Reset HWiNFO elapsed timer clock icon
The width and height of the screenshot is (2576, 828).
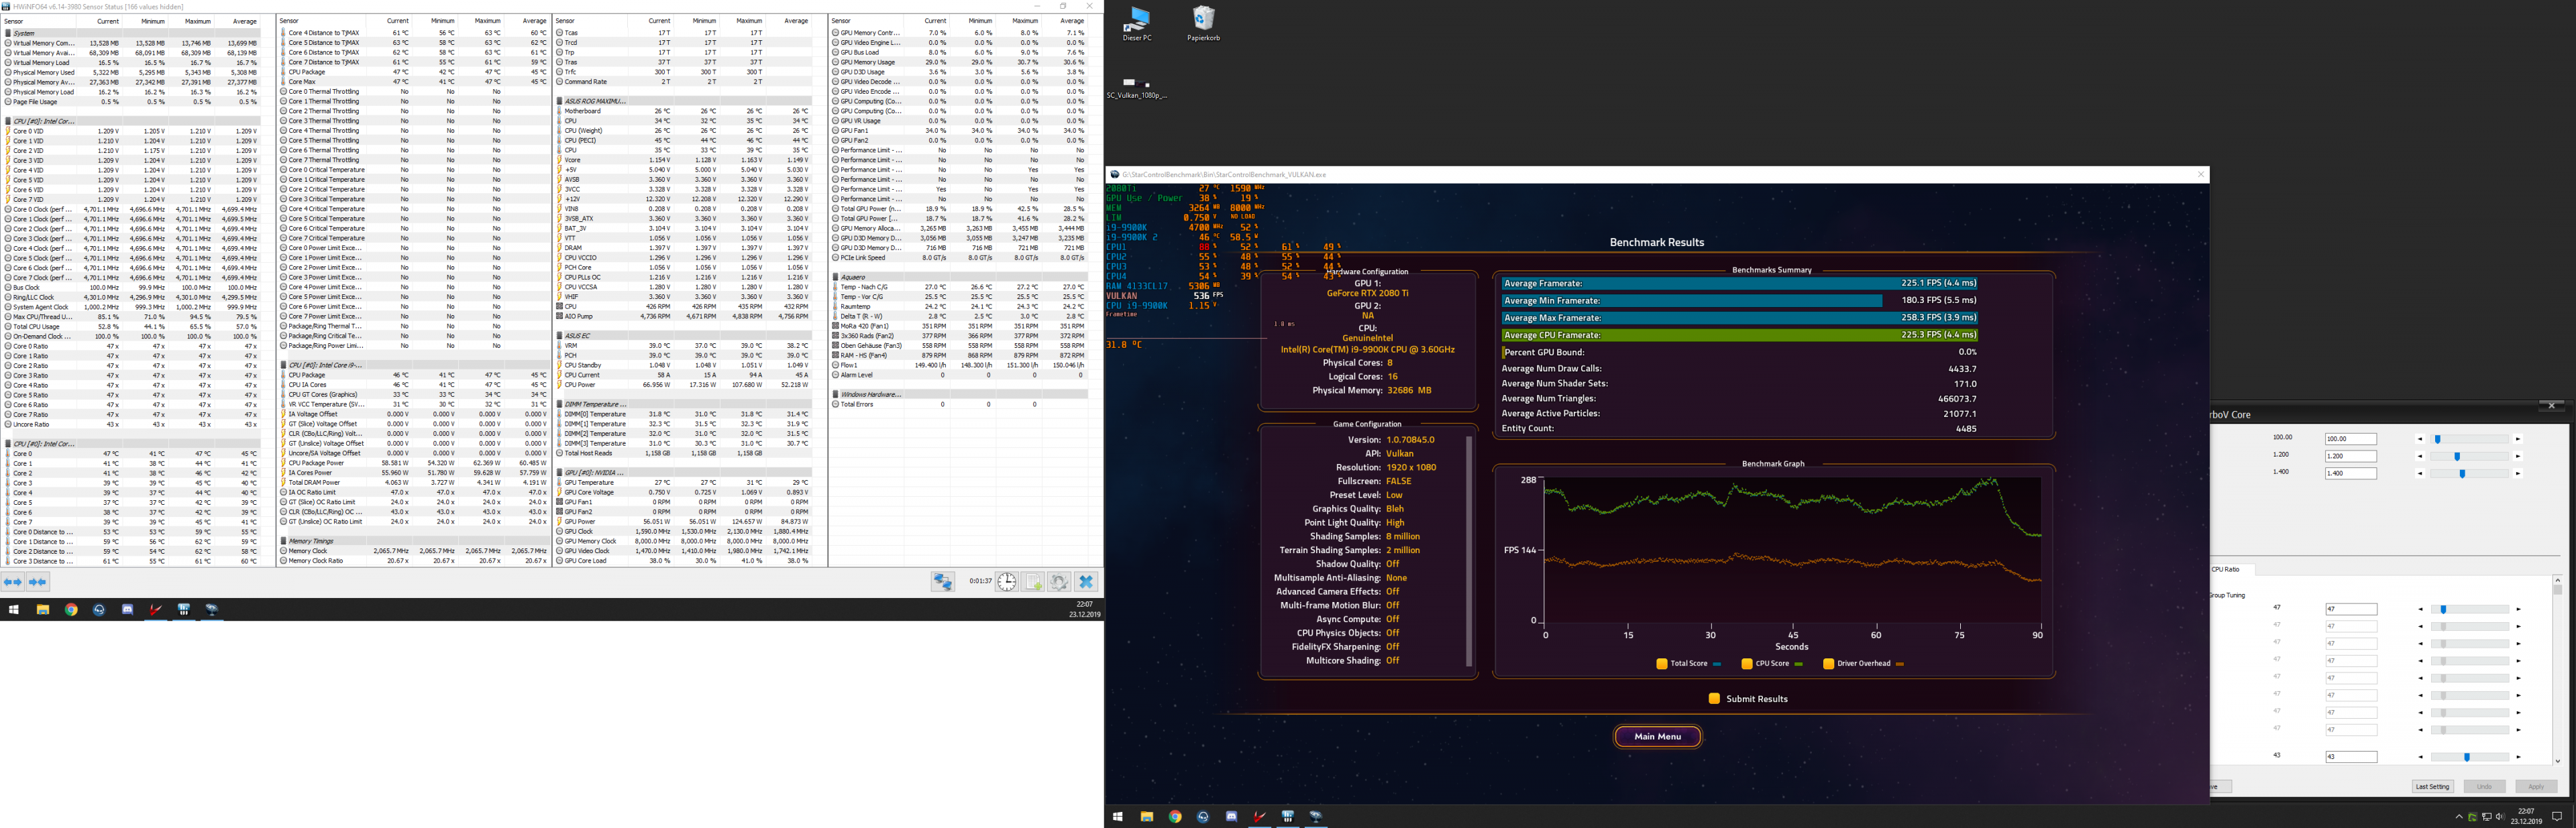[1007, 582]
